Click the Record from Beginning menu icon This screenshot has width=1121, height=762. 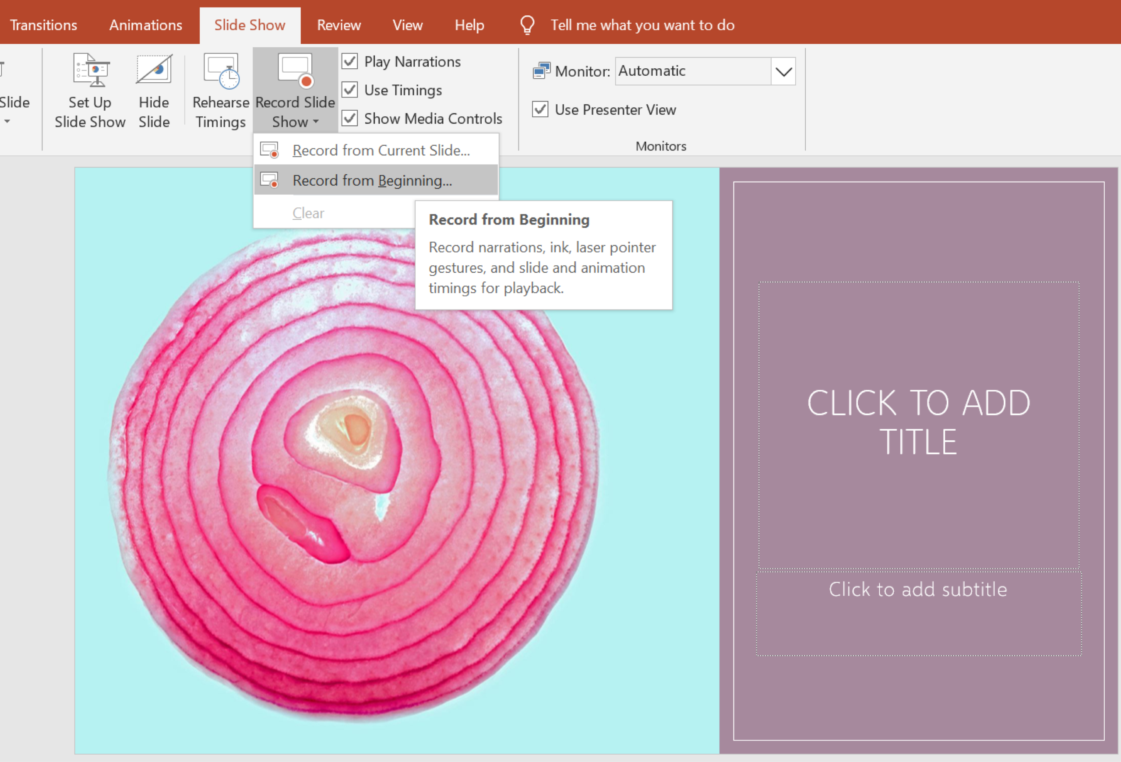click(x=270, y=181)
